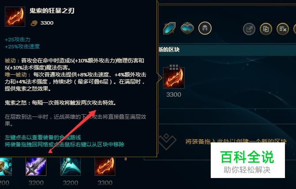Click the partially visible item priced 200

(x=6, y=167)
